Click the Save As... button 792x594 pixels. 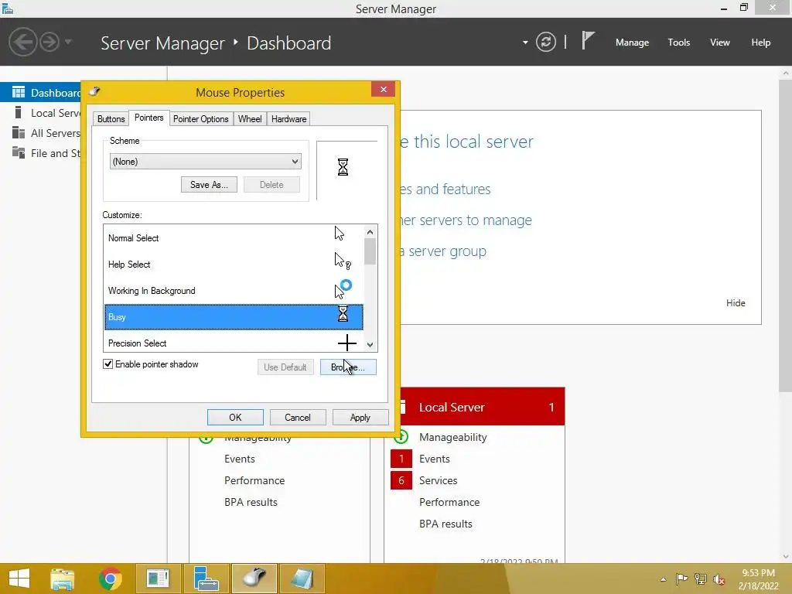click(209, 184)
